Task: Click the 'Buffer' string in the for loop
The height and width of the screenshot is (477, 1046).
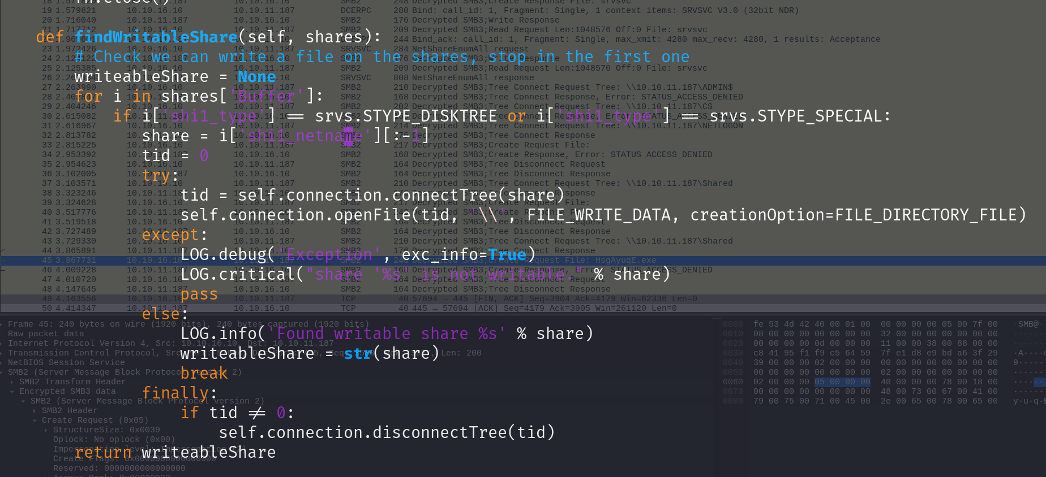Action: (266, 96)
